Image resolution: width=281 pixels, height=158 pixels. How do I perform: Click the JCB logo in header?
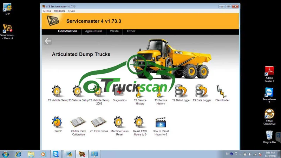pos(53,21)
